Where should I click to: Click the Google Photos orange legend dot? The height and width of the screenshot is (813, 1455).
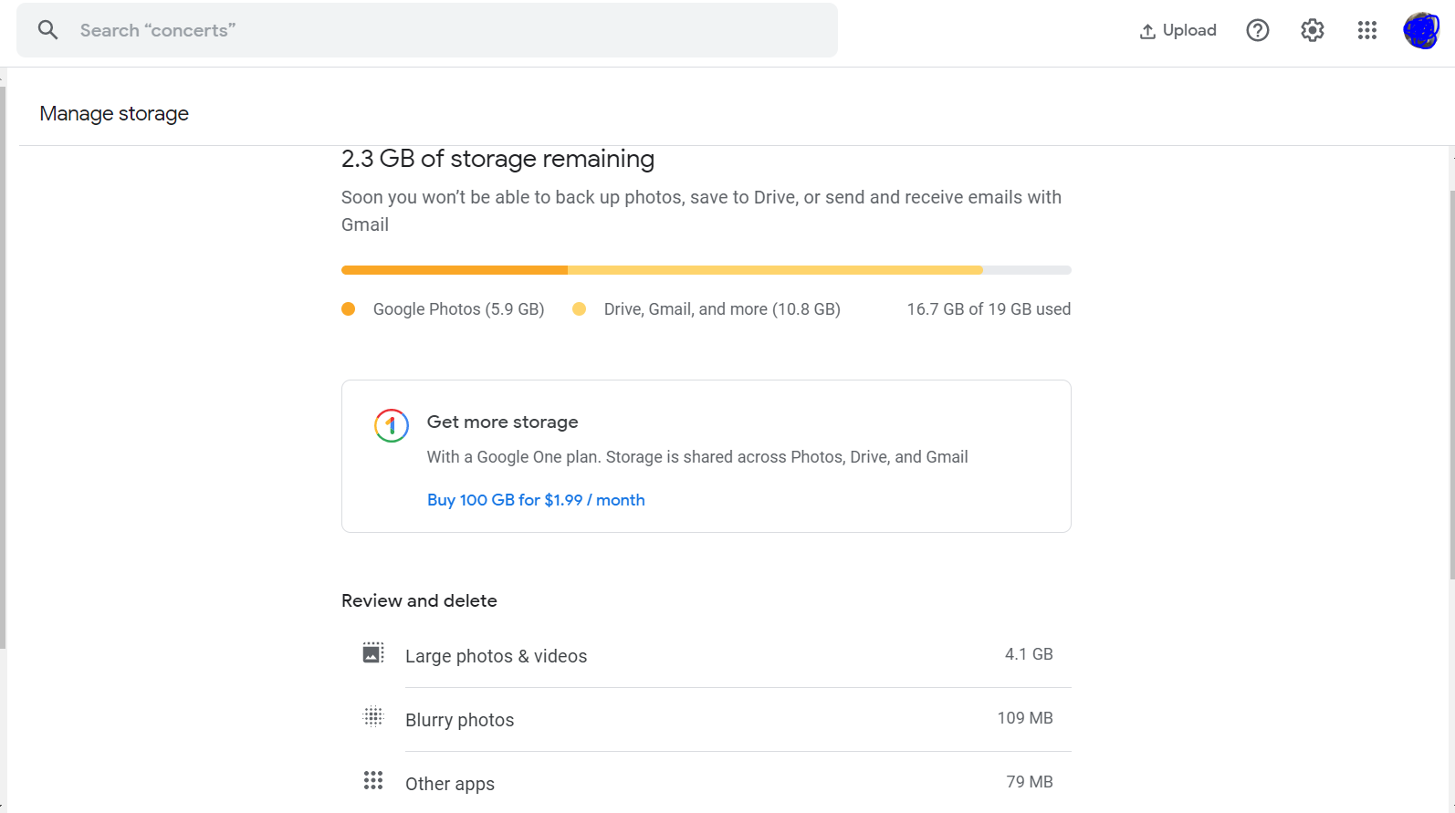pyautogui.click(x=348, y=309)
